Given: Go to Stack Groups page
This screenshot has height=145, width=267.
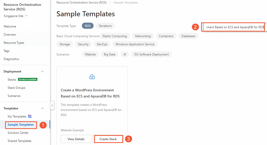Looking at the screenshot, I should [17, 88].
